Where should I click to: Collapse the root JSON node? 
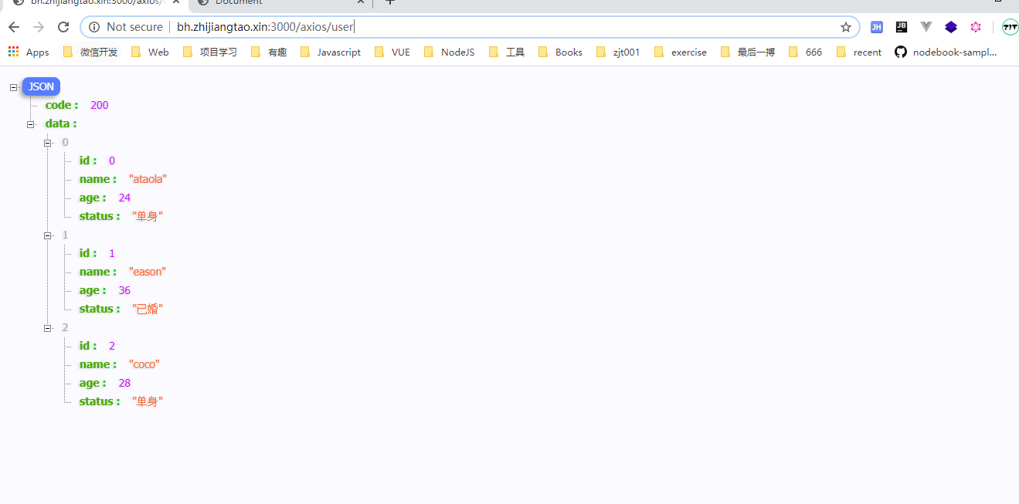click(13, 87)
